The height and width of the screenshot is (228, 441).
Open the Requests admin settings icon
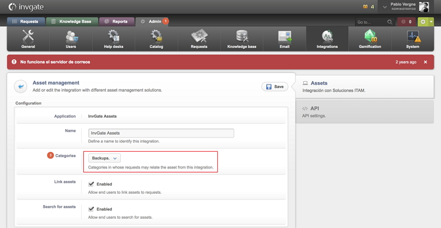[x=199, y=39]
